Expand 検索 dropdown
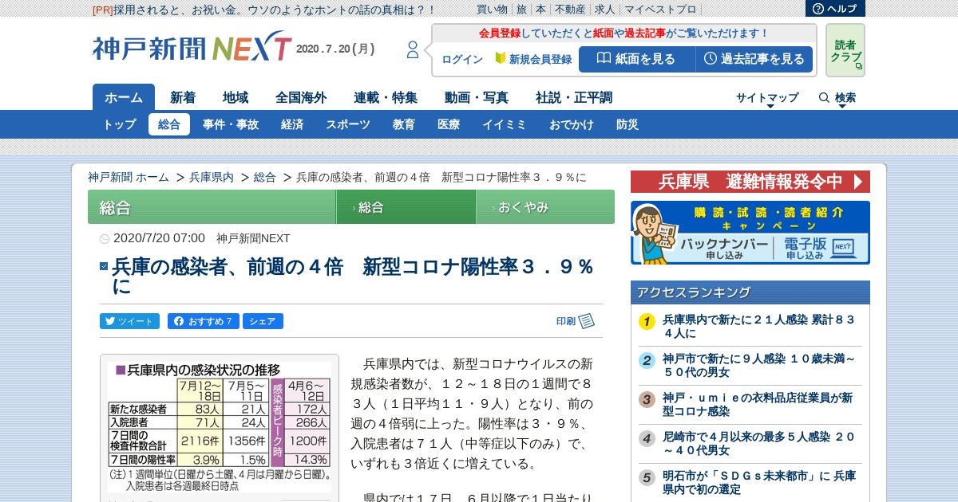This screenshot has height=502, width=958. (845, 98)
